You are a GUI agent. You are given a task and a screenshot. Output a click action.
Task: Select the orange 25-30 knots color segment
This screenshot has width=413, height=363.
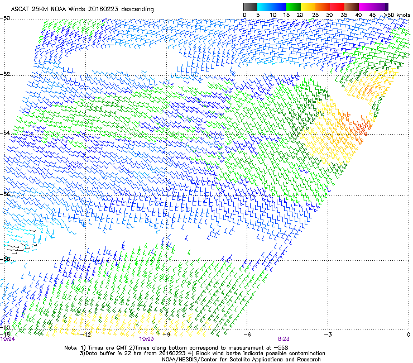tap(323, 7)
